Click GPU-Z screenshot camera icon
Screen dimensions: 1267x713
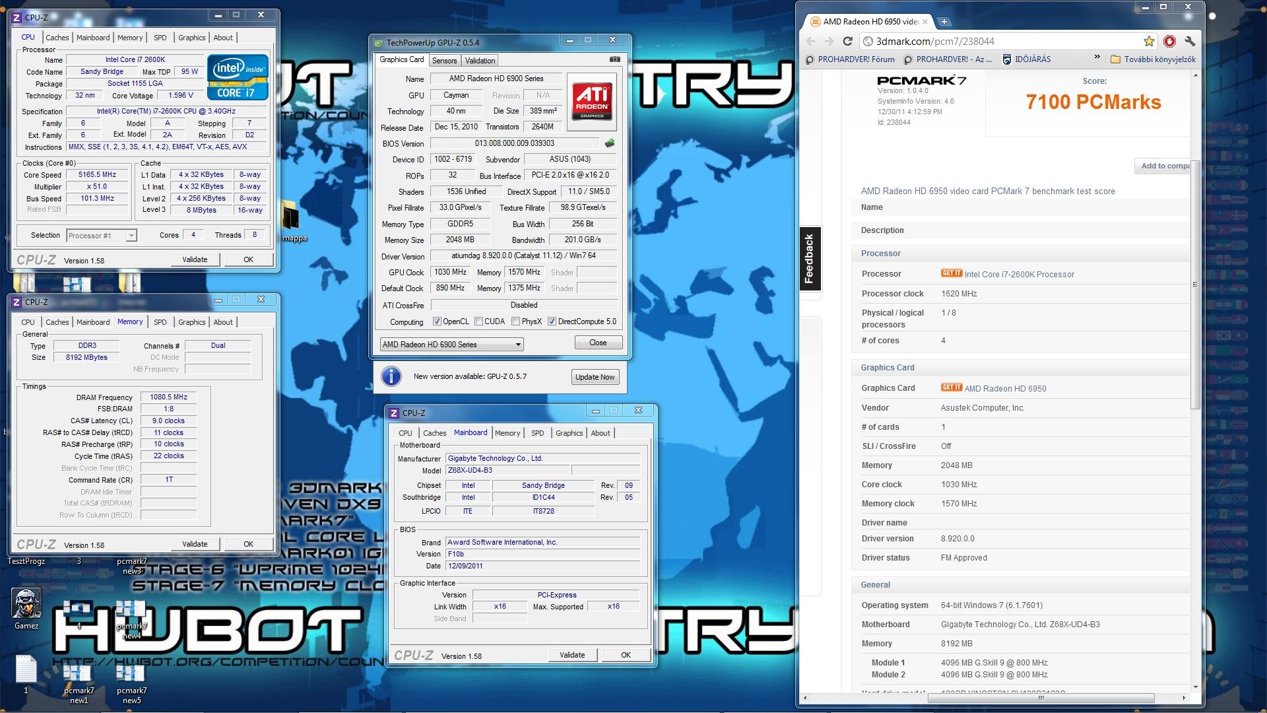click(x=614, y=59)
